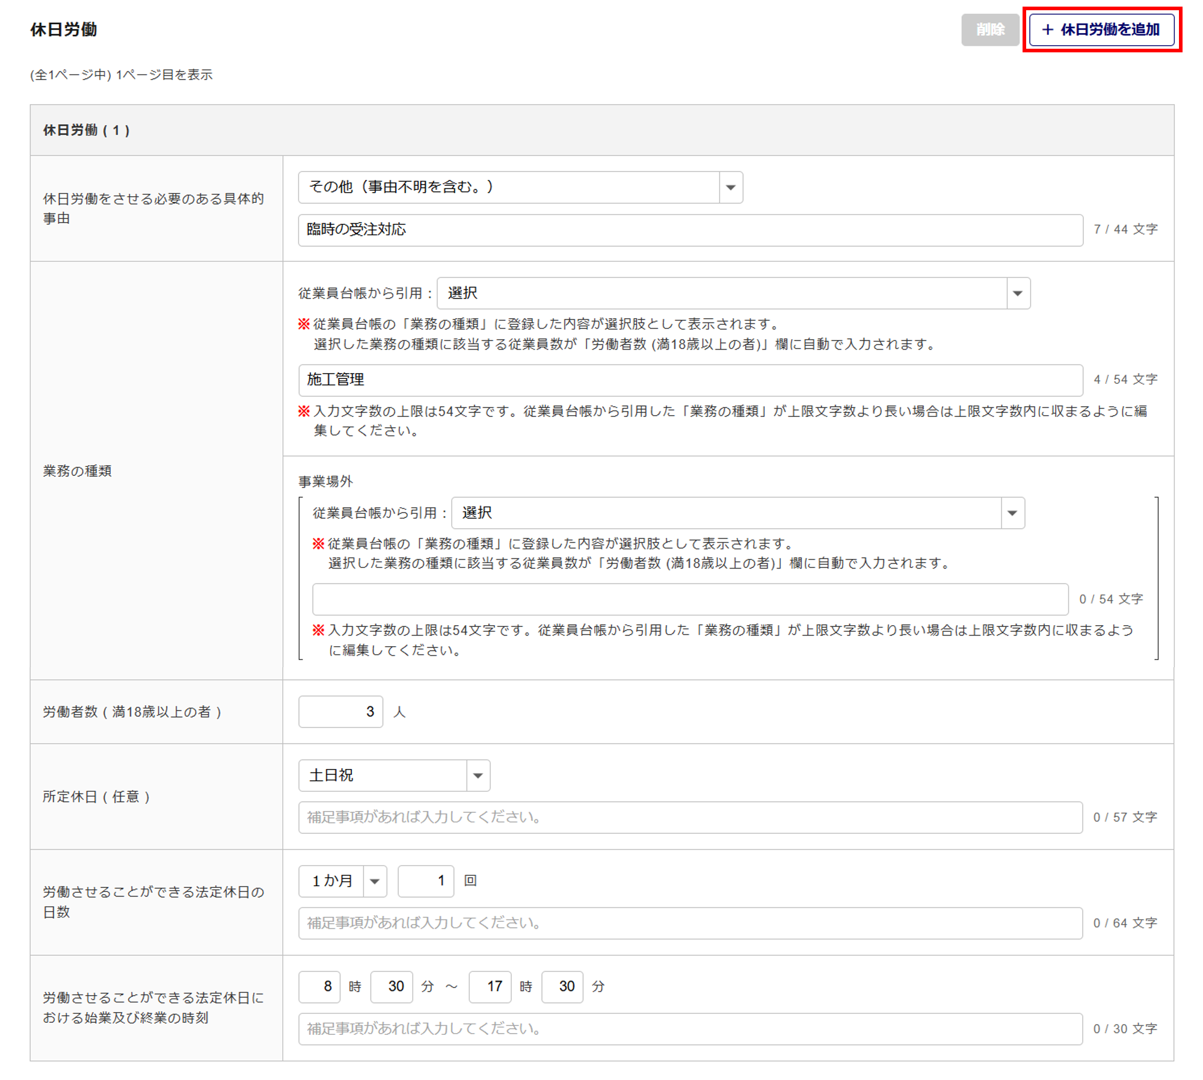Click the 所定休日 supplementary notes field

pos(690,817)
